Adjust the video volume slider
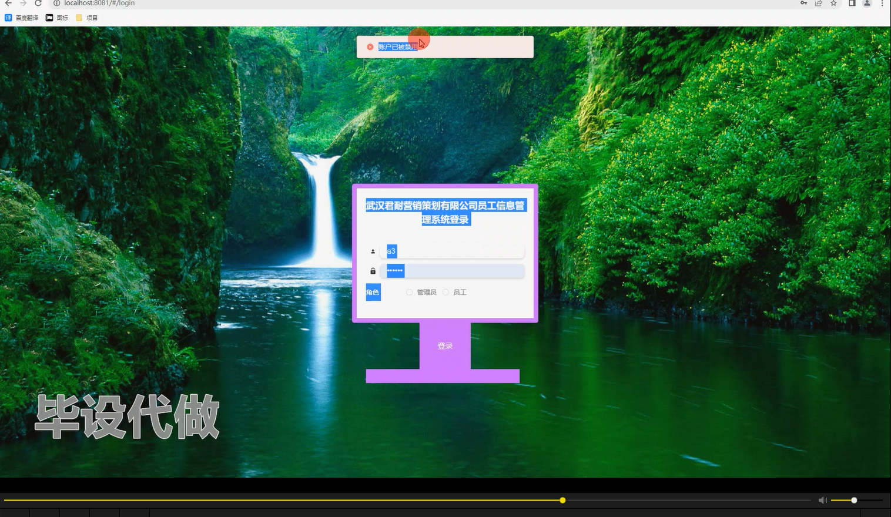 (856, 500)
